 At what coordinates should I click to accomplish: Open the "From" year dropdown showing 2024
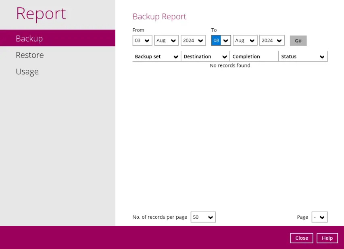193,40
